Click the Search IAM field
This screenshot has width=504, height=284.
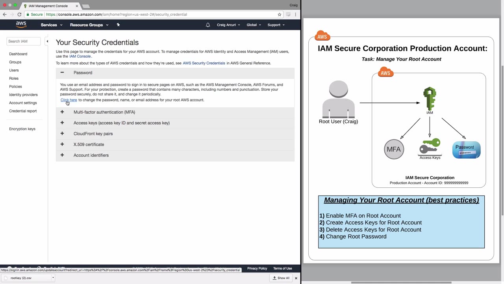pos(24,41)
